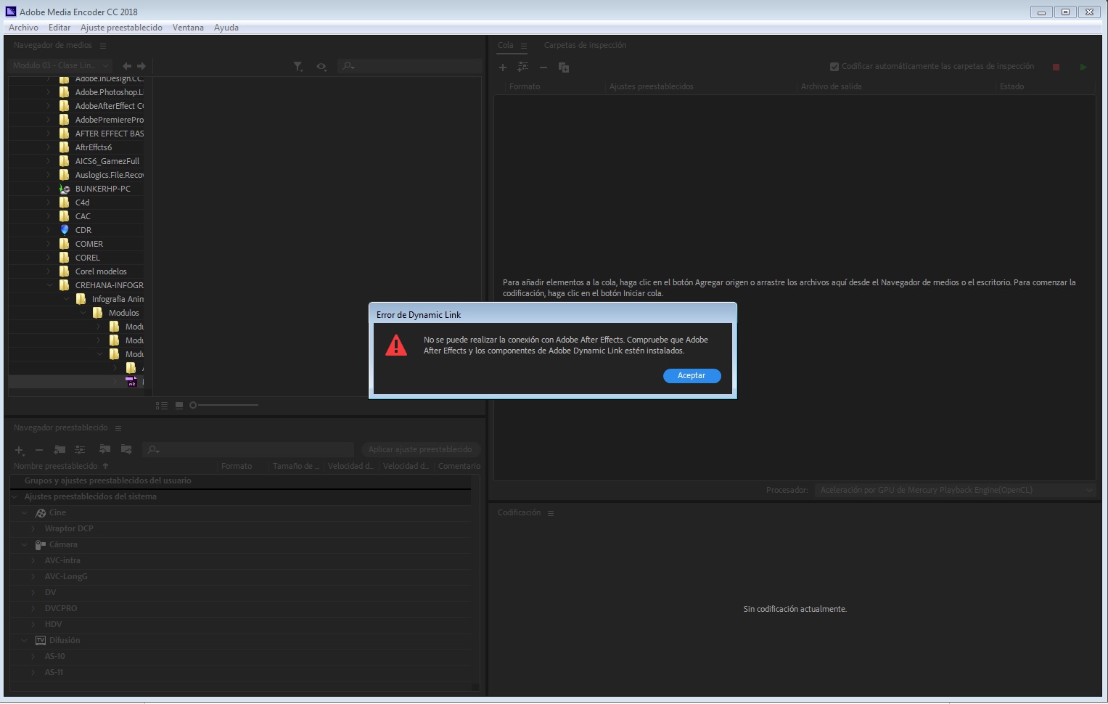This screenshot has width=1108, height=704.
Task: Toggle Codificar automáticamente las carpetas de inspección checkbox
Action: (834, 67)
